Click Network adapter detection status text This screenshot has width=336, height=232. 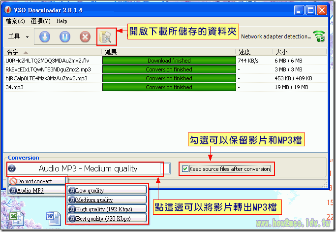tap(276, 36)
